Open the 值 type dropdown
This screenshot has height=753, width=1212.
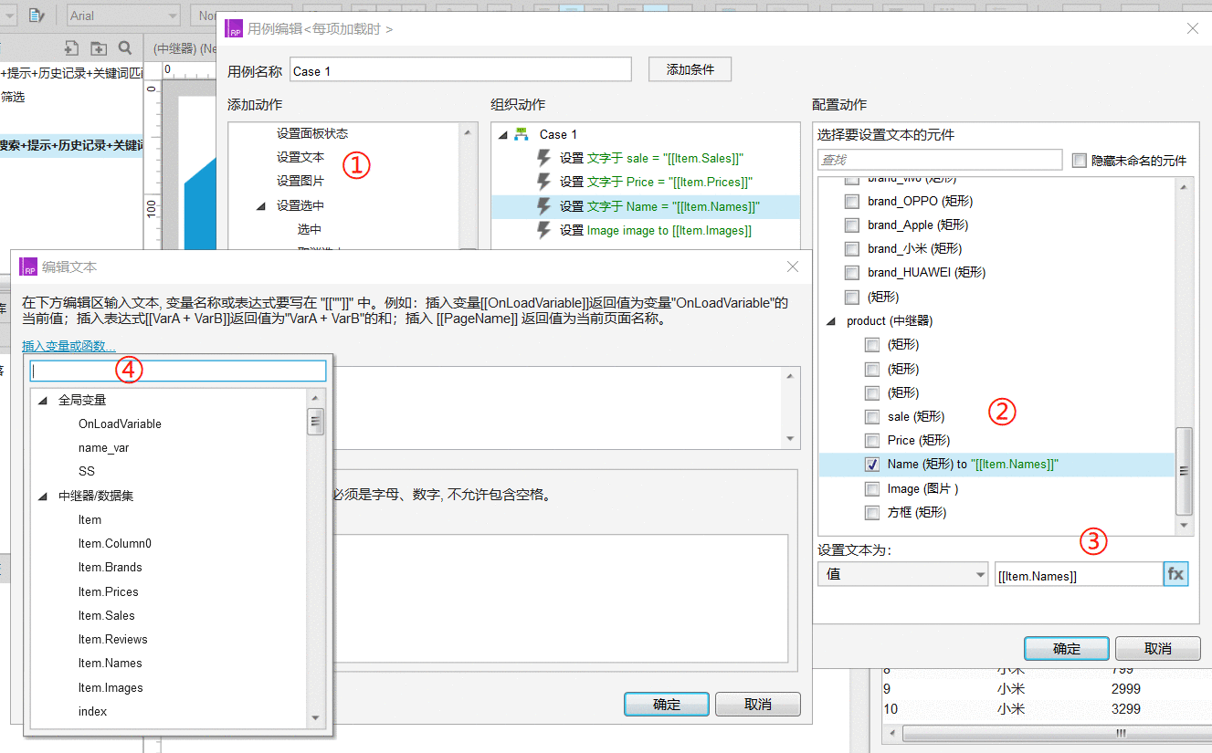pyautogui.click(x=902, y=574)
